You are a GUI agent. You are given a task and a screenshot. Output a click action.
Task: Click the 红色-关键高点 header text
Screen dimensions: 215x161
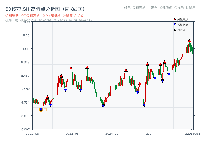click(135, 8)
